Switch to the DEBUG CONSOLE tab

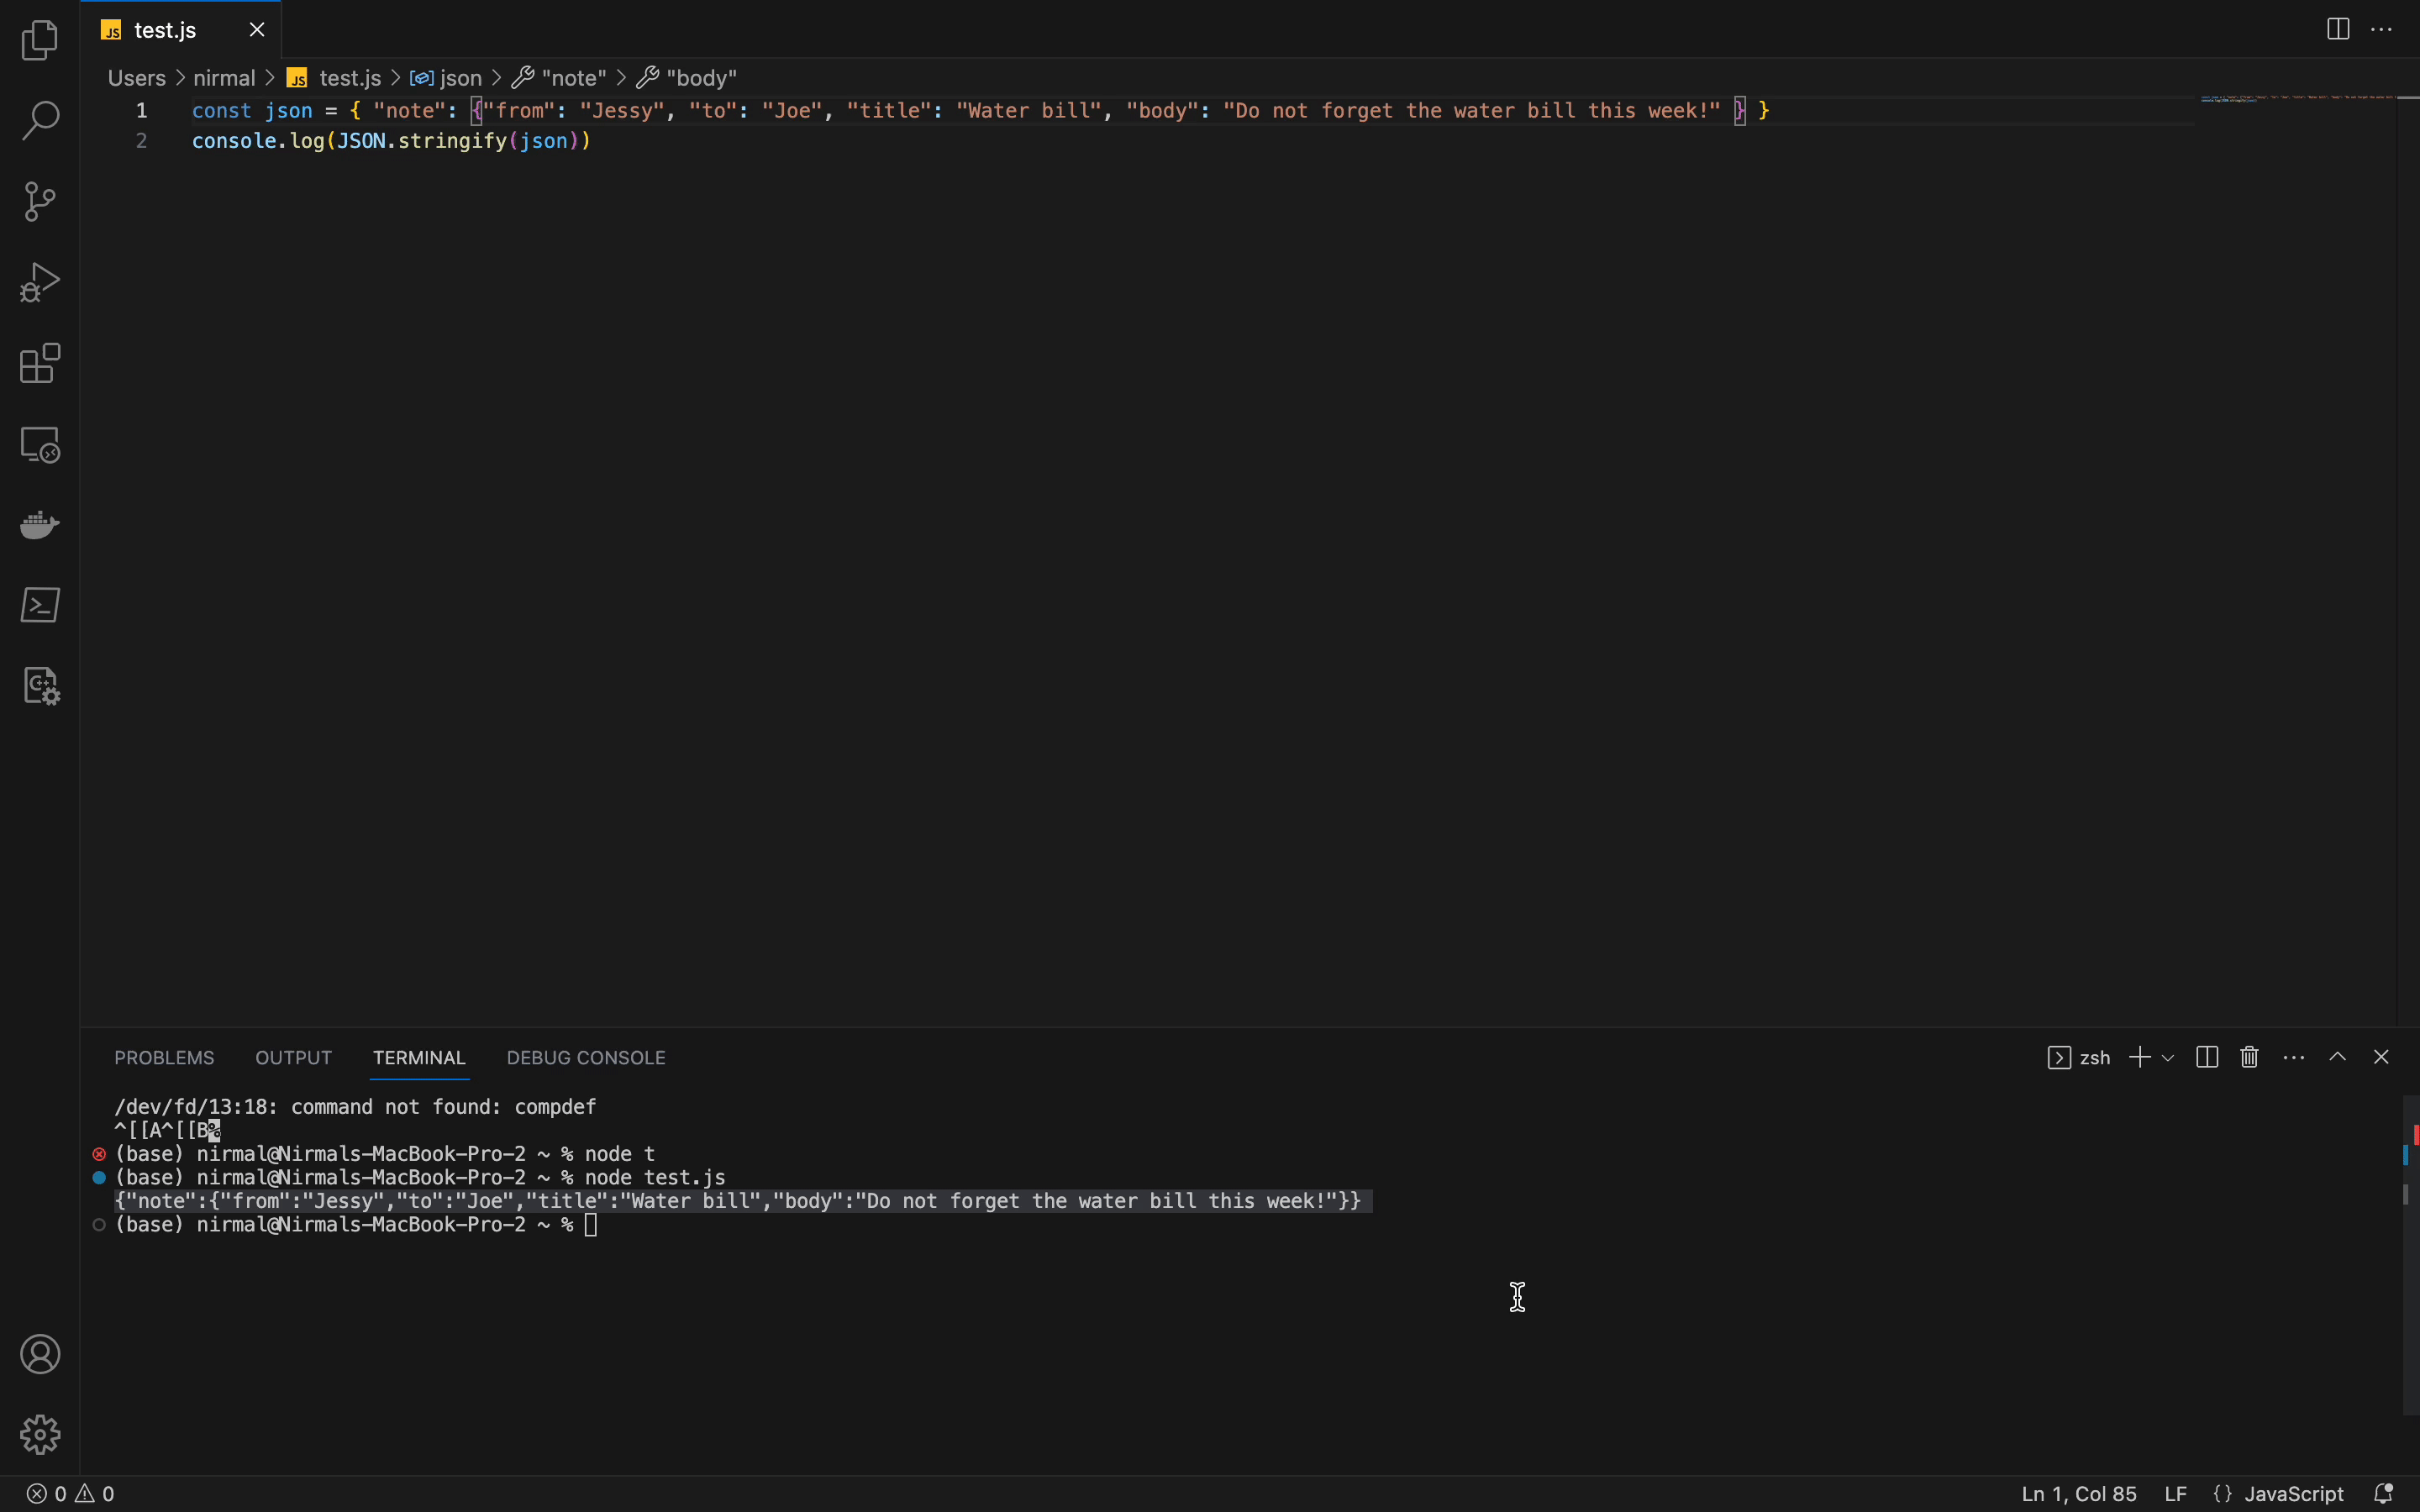pos(586,1058)
